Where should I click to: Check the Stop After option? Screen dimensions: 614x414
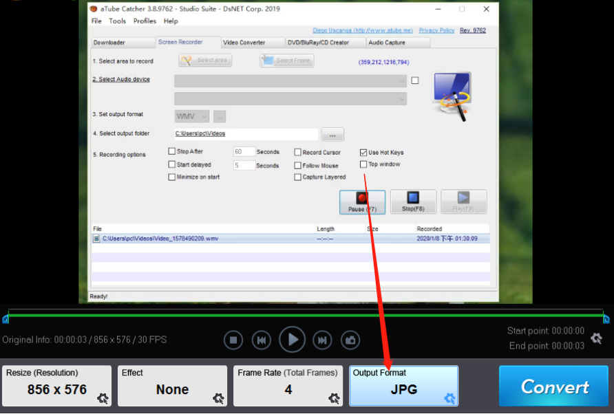172,151
